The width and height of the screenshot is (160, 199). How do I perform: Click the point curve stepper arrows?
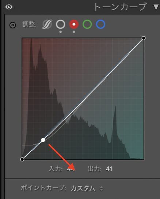101,188
